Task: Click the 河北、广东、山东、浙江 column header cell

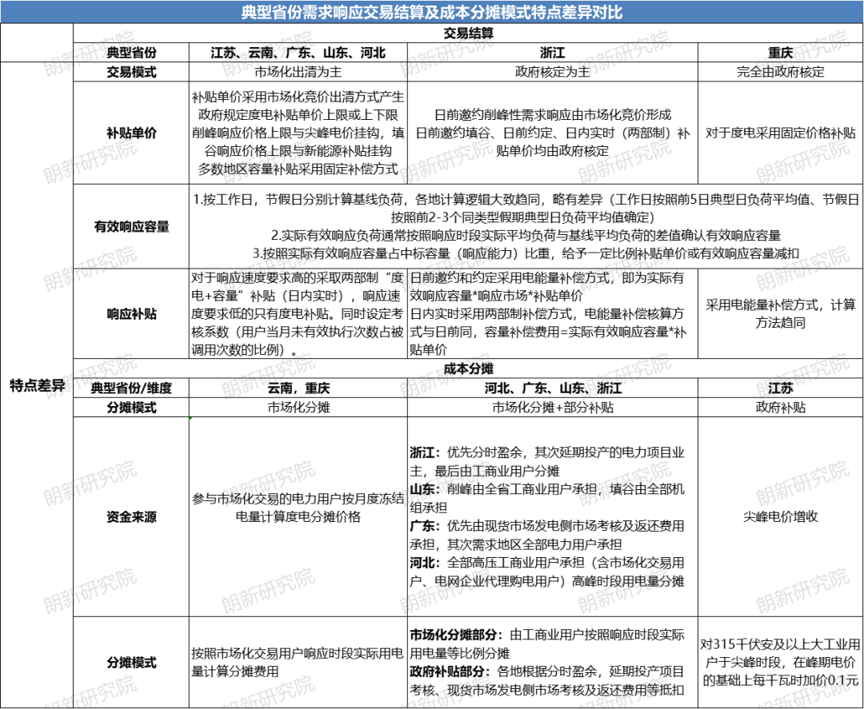Action: click(x=552, y=388)
